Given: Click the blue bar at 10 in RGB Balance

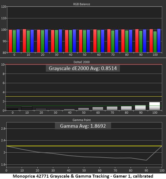Looking at the screenshot, I should (32, 41).
